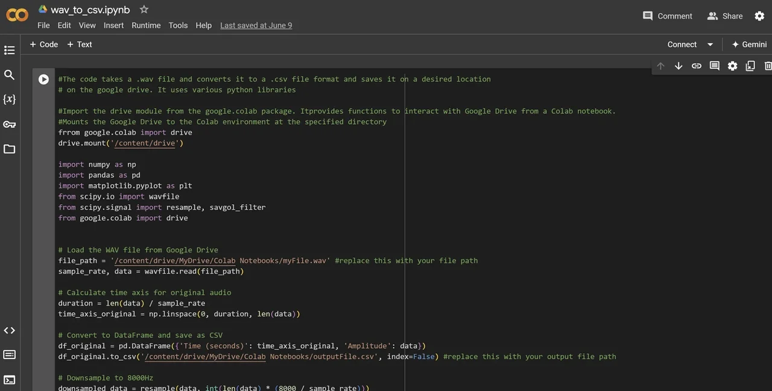Click the file_path assignment line

pos(268,261)
